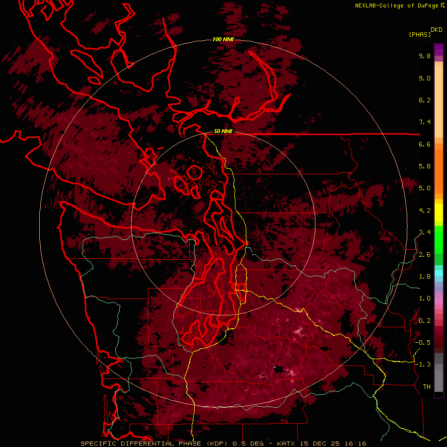Click the purple top color of the scale
Image resolution: width=447 pixels, height=447 pixels.
[439, 50]
